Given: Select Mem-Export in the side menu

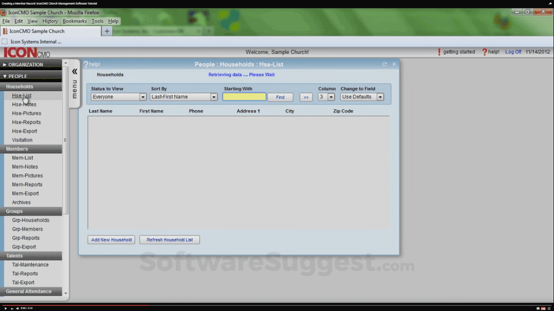Looking at the screenshot, I should (25, 193).
